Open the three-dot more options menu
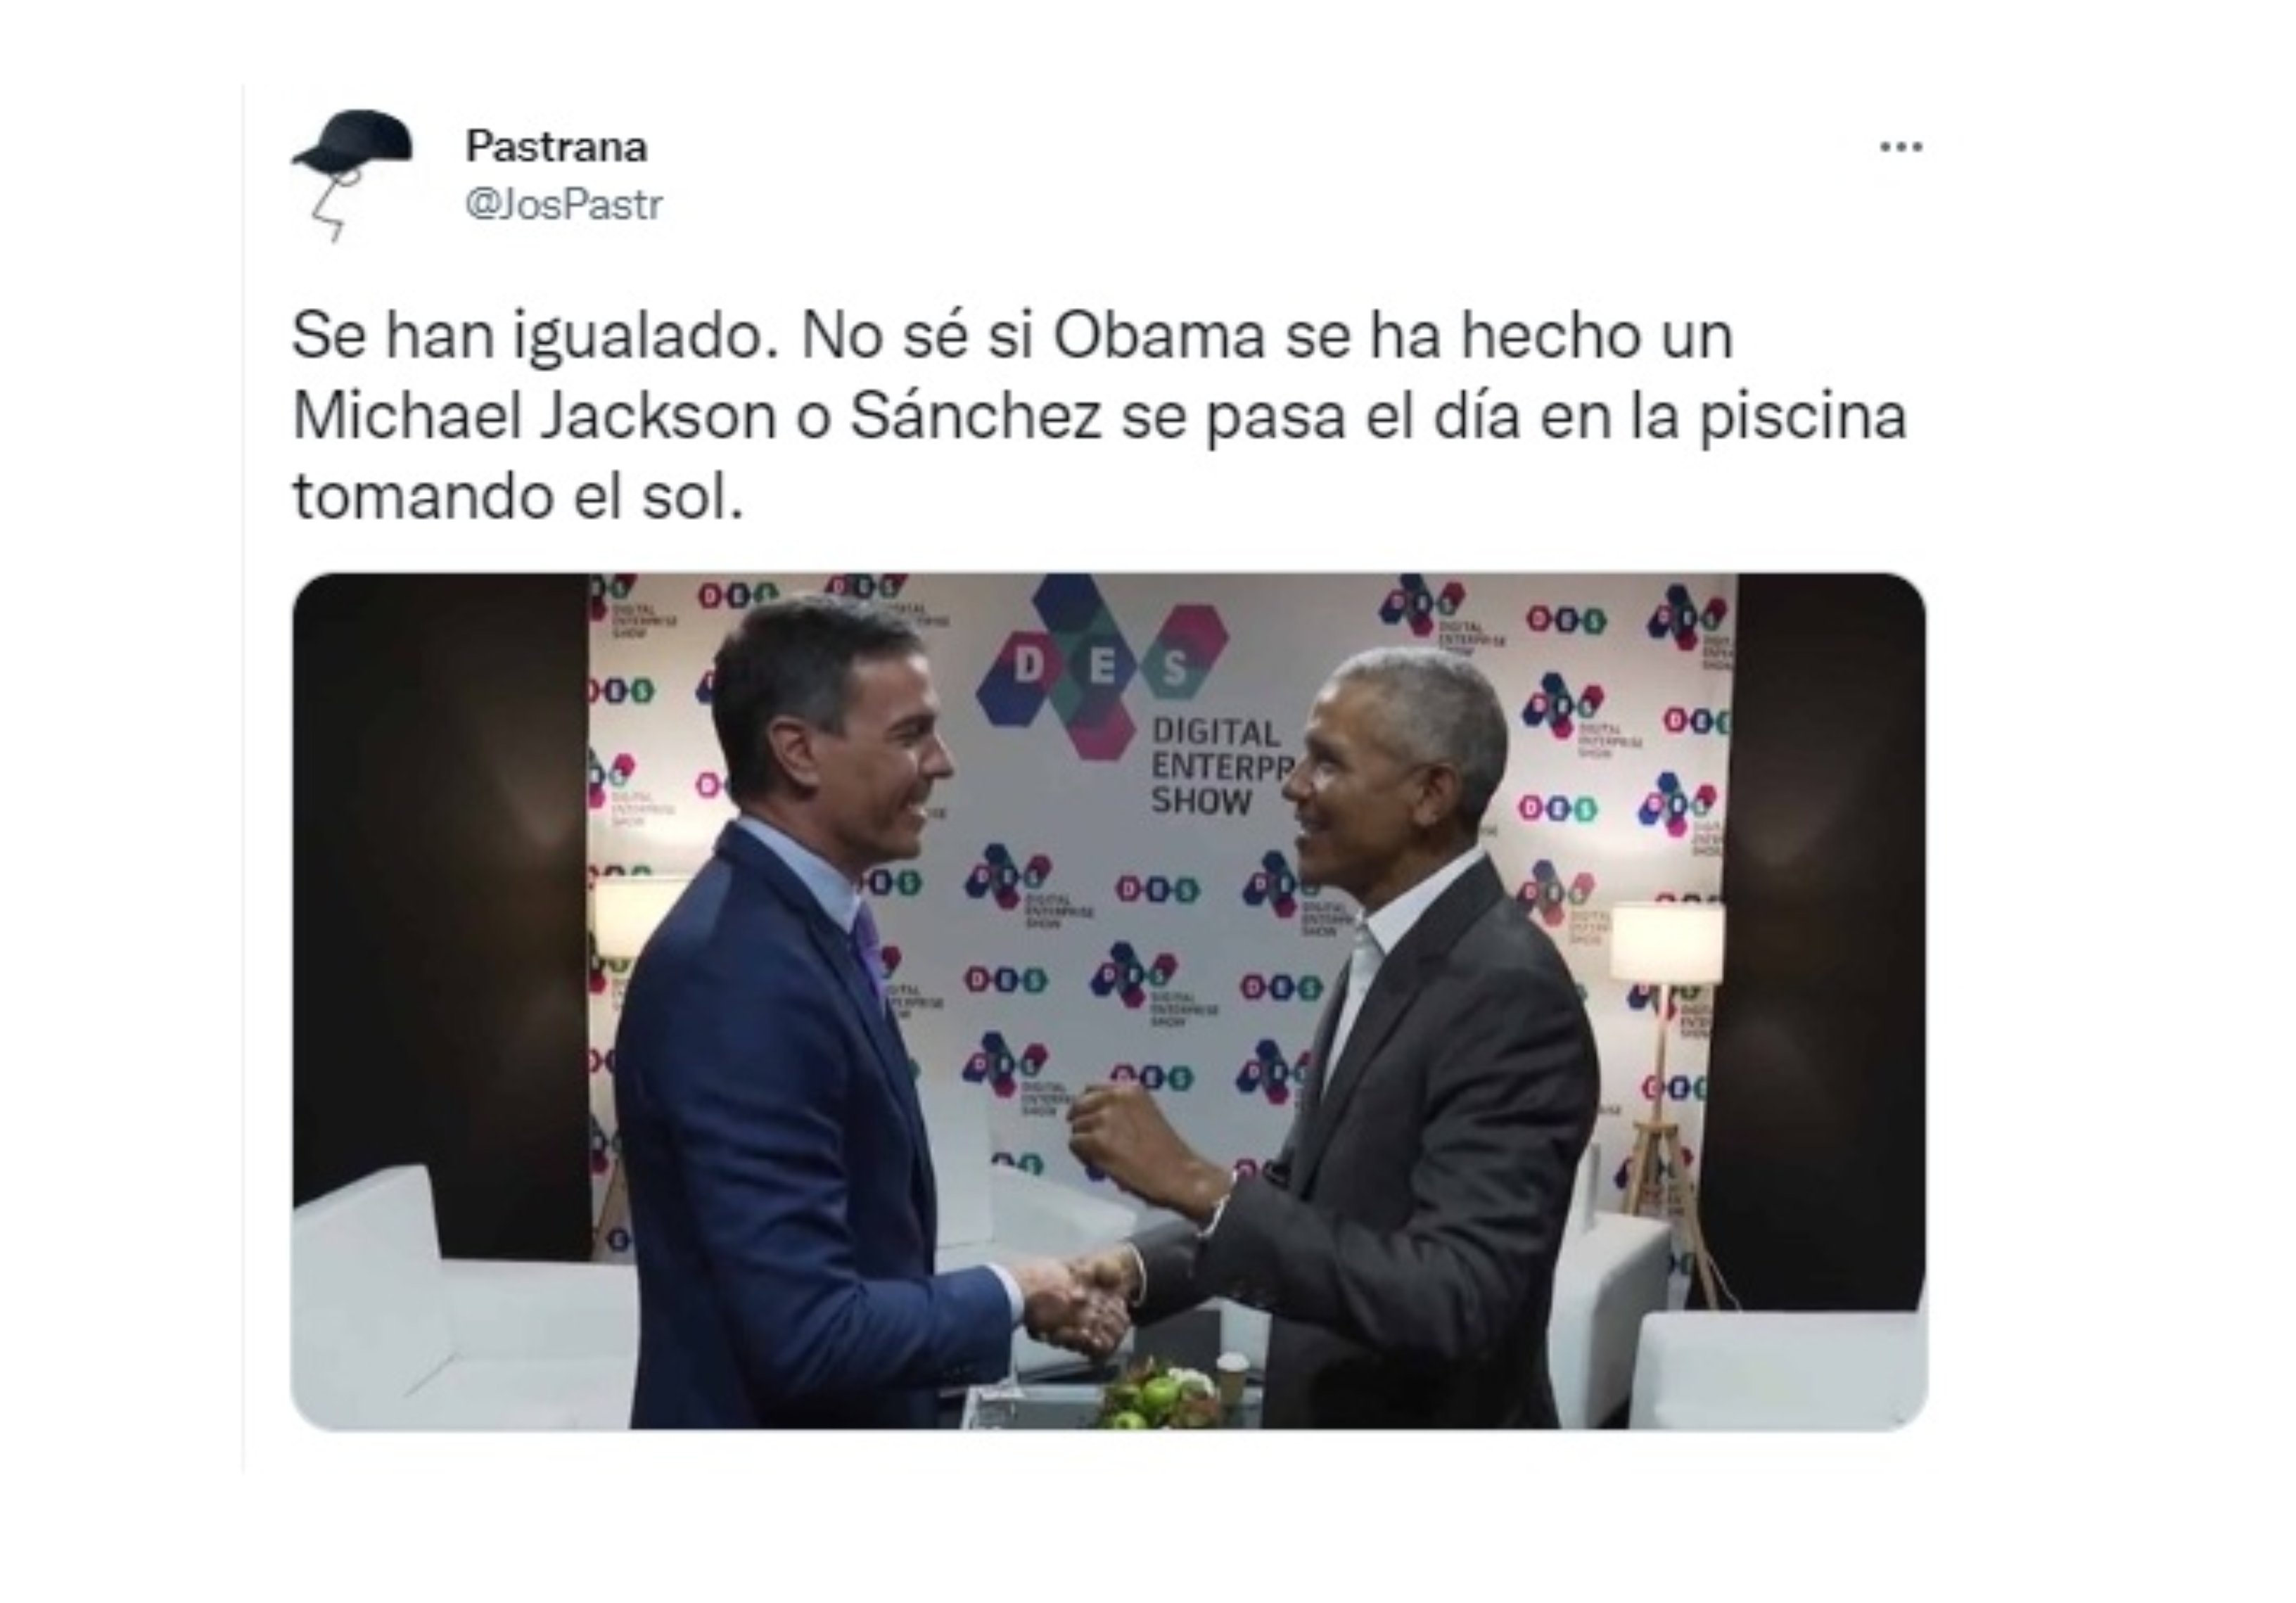This screenshot has height=1603, width=2296. (x=1900, y=147)
